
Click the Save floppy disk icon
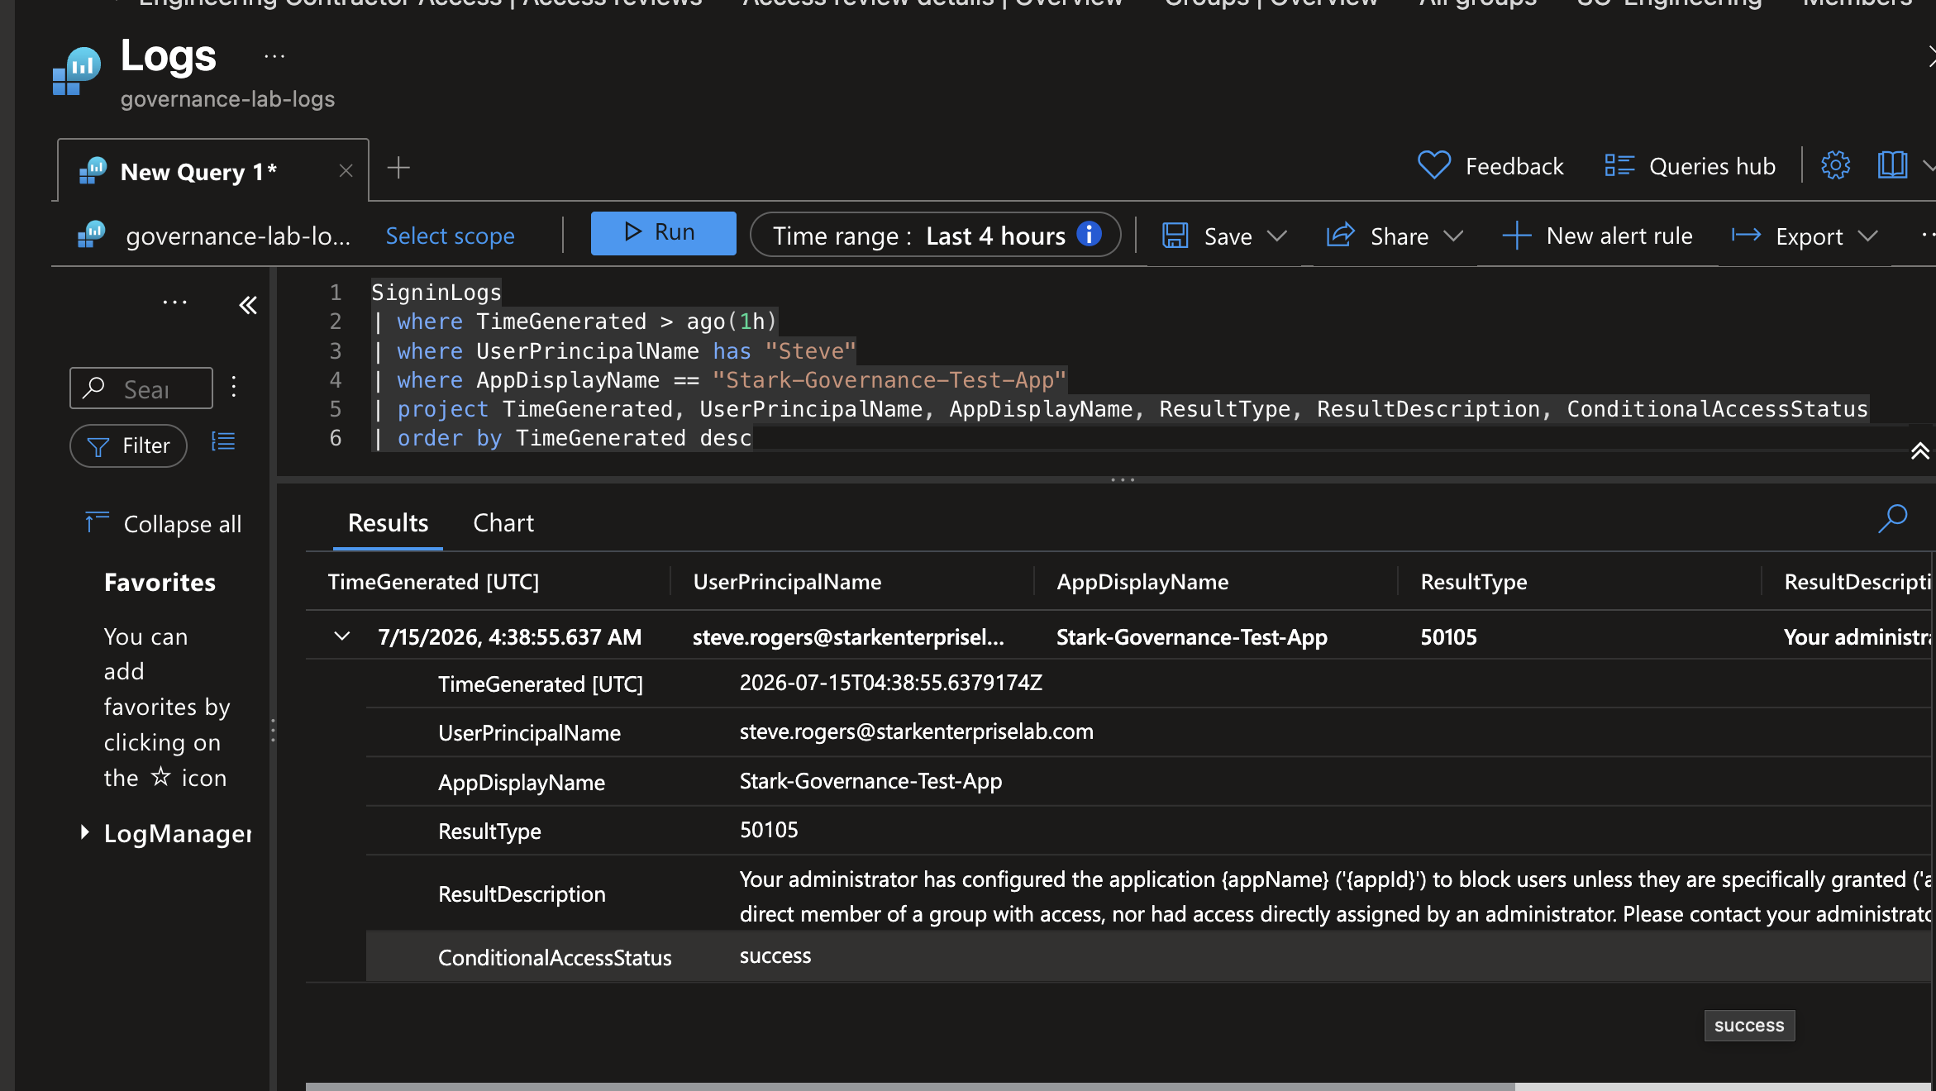(1175, 236)
